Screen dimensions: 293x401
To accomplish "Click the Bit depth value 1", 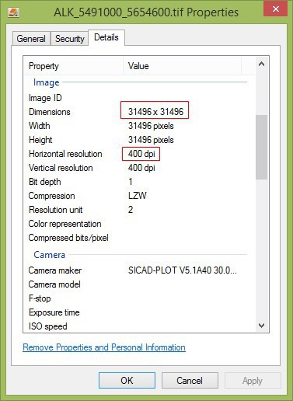I will [x=131, y=182].
